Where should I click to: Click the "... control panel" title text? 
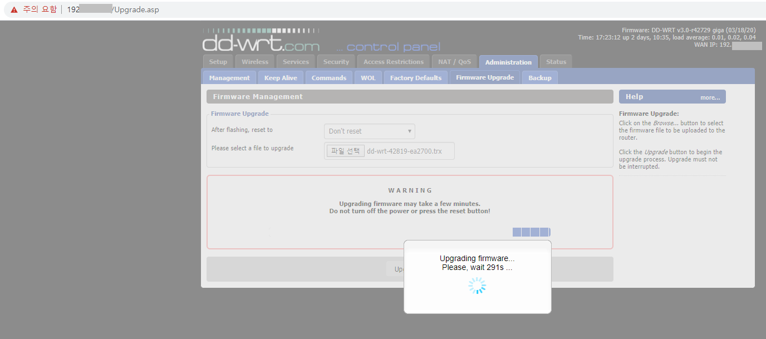coord(388,47)
